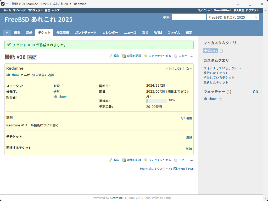Open 管理 in top menu
Image resolution: width=268 pixels, height=201 pixels.
coord(47,10)
